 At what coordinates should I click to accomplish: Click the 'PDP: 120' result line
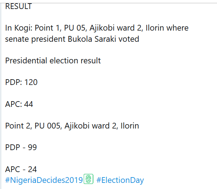point(21,82)
